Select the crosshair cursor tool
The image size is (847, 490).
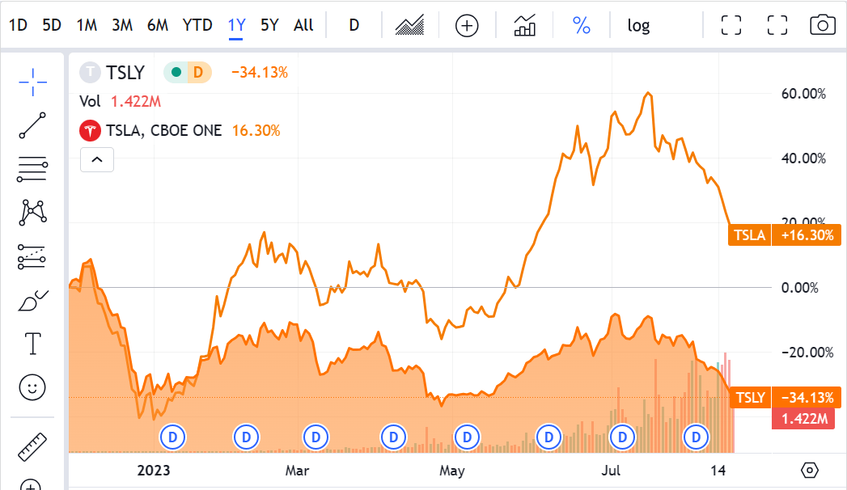[x=32, y=81]
